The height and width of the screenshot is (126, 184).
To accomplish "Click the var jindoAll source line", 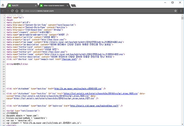I will 44,123.
